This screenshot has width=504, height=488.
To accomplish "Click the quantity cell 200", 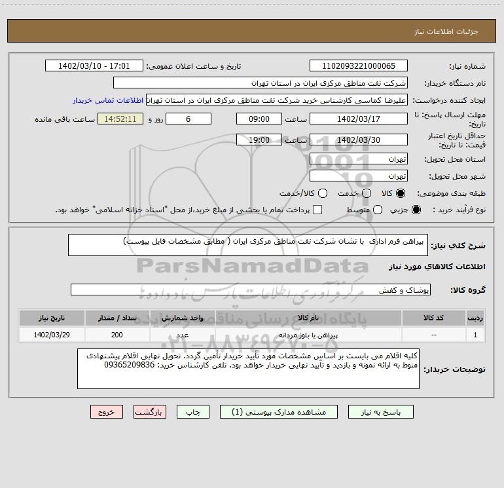I will (117, 335).
